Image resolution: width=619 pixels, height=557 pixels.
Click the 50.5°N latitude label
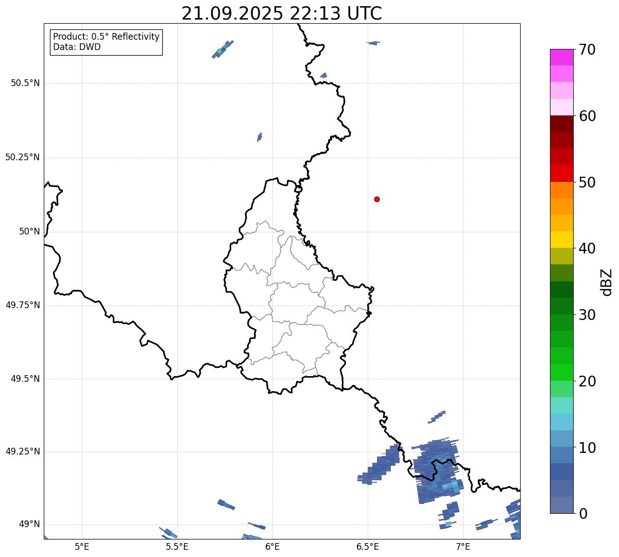pyautogui.click(x=25, y=83)
